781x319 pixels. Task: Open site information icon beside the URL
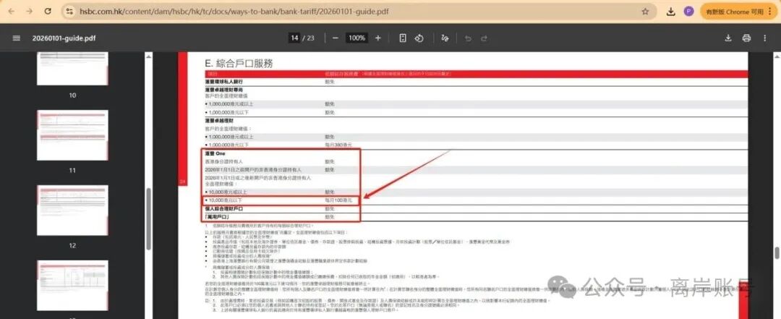pyautogui.click(x=69, y=11)
